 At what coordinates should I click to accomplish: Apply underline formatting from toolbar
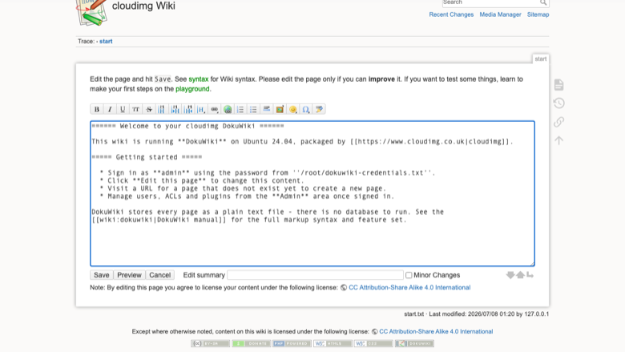(123, 109)
